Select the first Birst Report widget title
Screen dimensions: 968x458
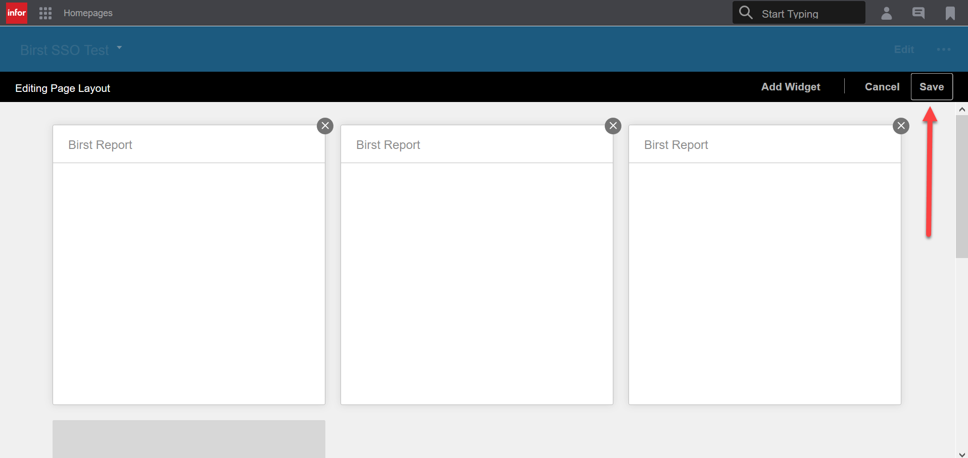(x=100, y=145)
